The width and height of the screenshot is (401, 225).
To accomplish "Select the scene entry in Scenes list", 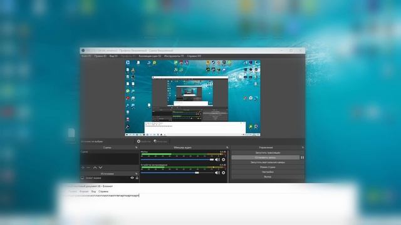I will (110, 152).
